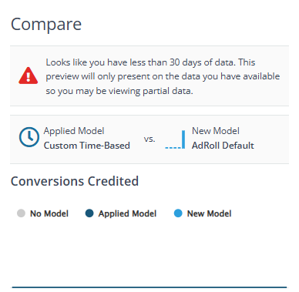Click the dark blue chart baseline
The width and height of the screenshot is (299, 292).
(x=149, y=287)
